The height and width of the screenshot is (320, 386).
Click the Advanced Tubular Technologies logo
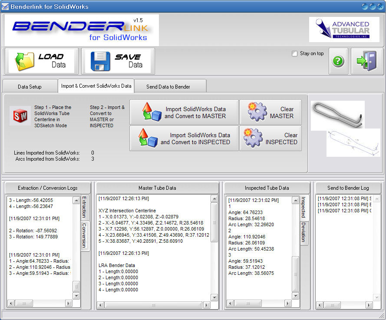[344, 30]
